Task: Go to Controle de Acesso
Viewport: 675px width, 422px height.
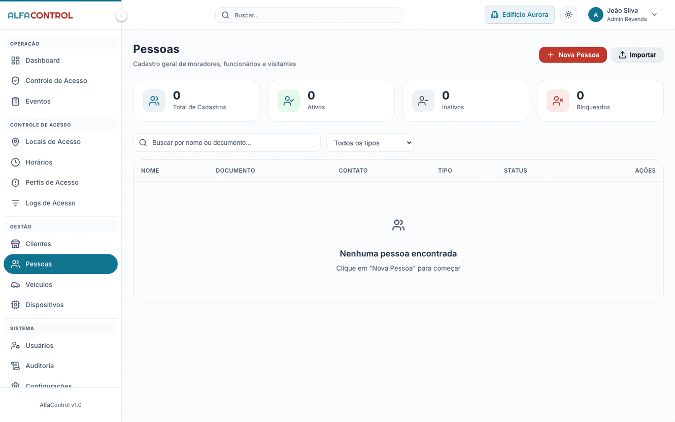Action: click(x=60, y=81)
